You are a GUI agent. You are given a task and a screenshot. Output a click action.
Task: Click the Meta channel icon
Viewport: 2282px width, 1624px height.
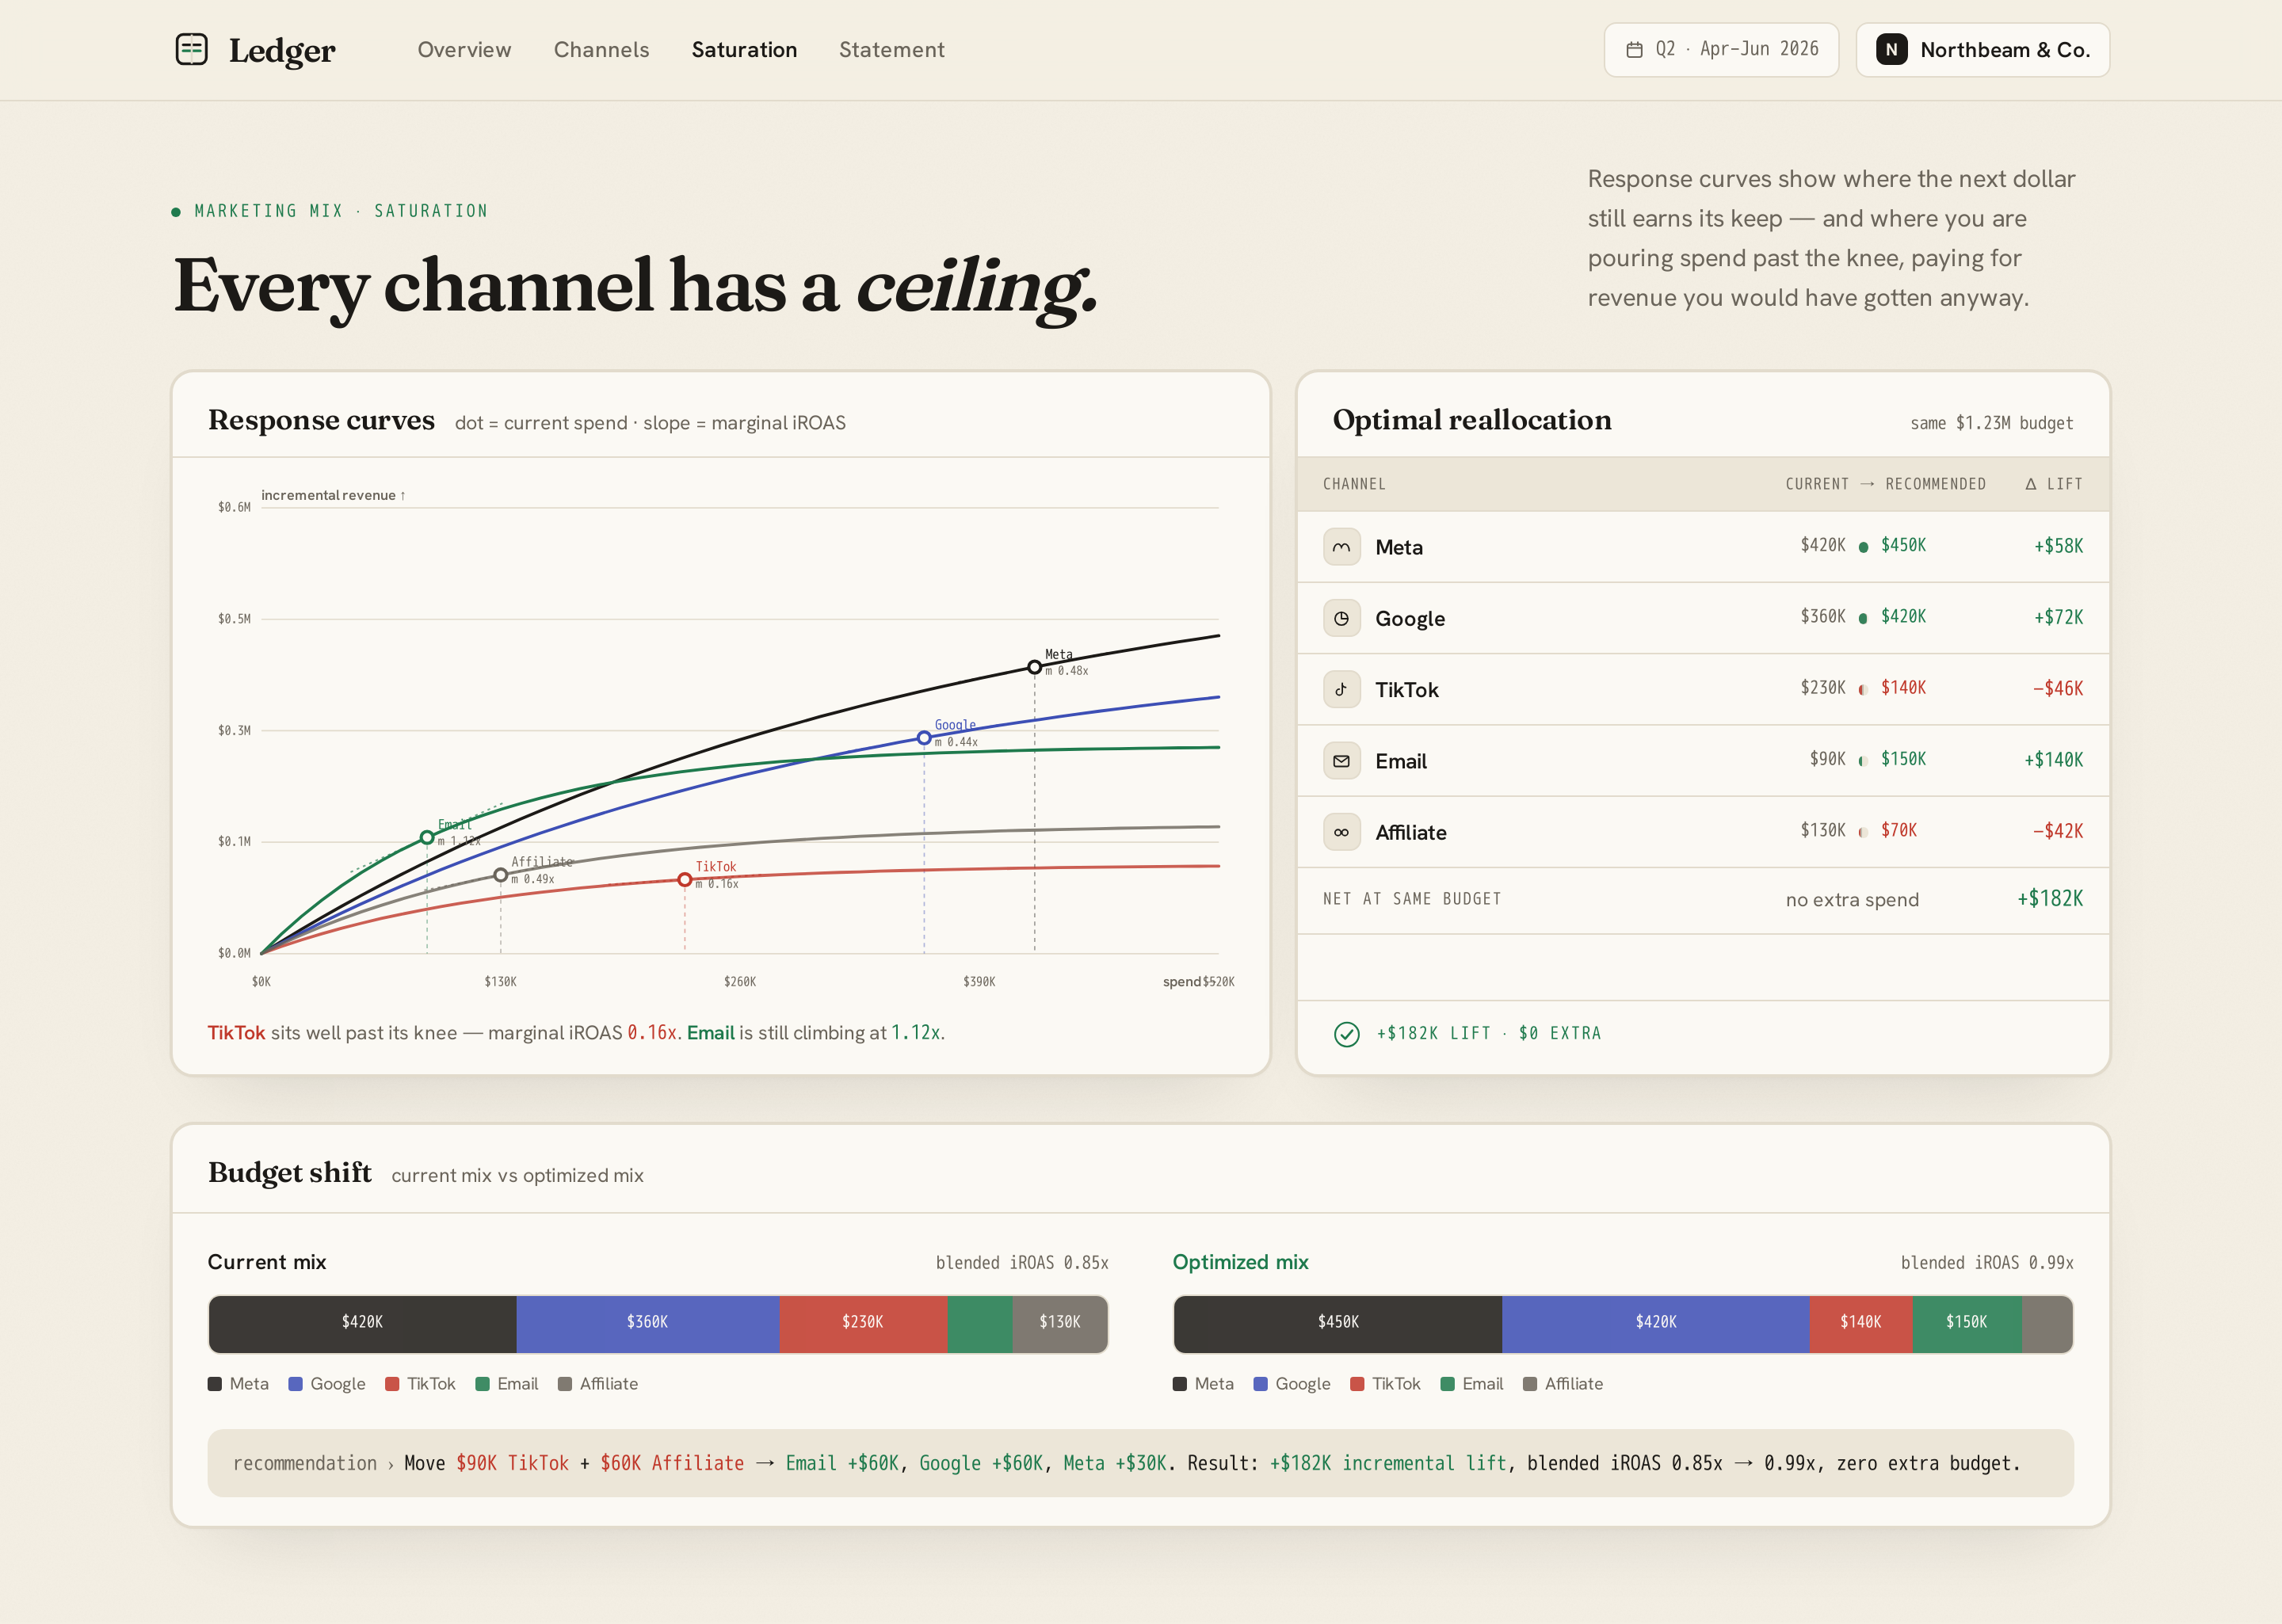[1341, 547]
